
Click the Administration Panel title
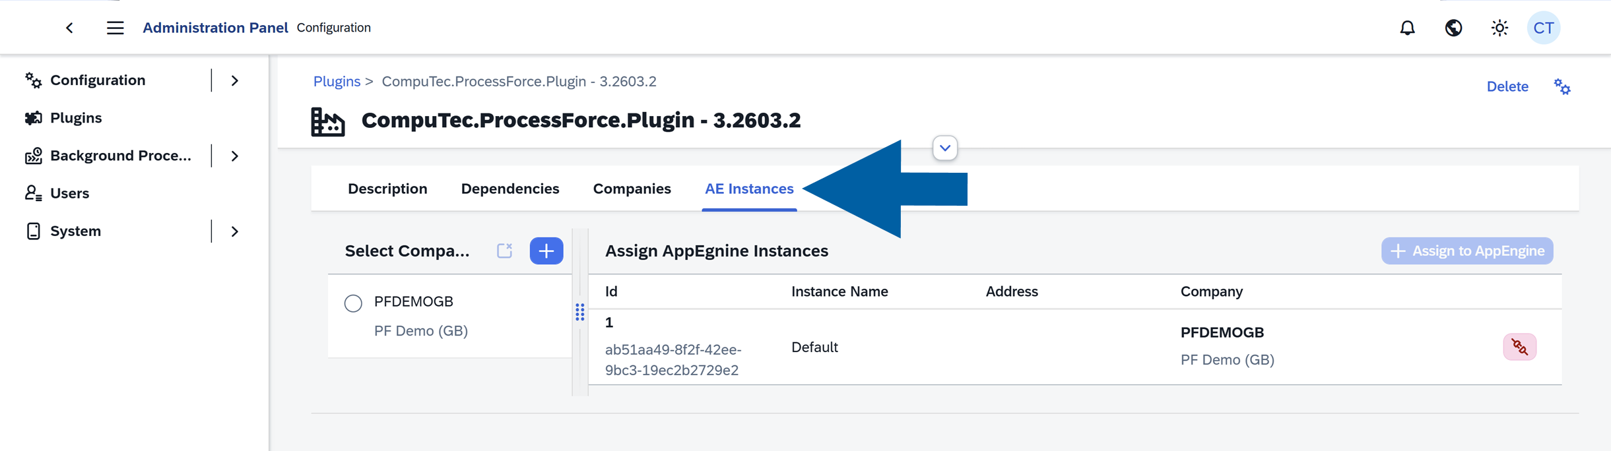[215, 28]
